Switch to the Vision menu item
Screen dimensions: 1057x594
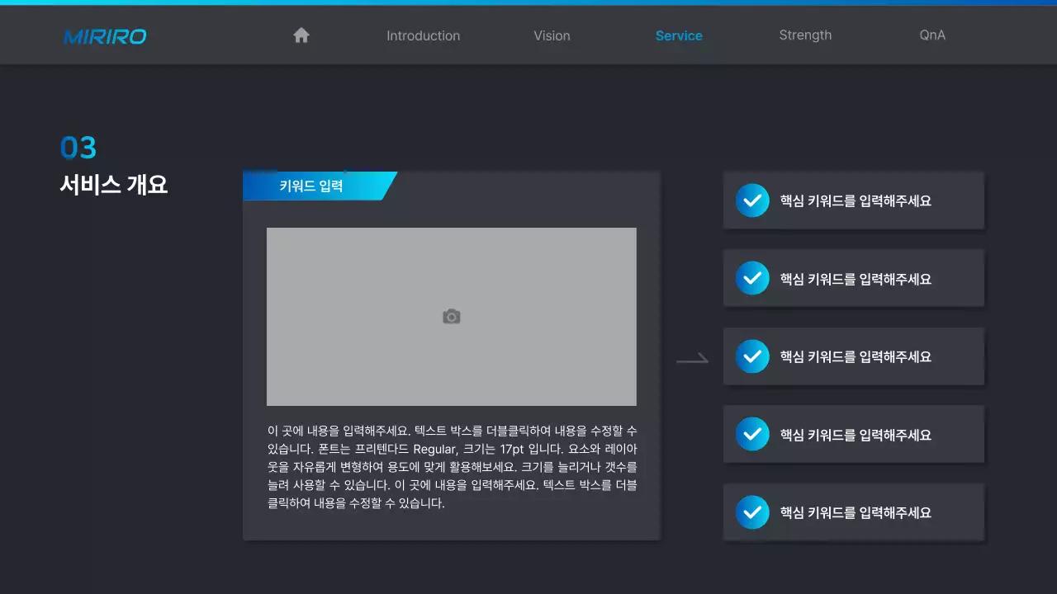point(551,35)
